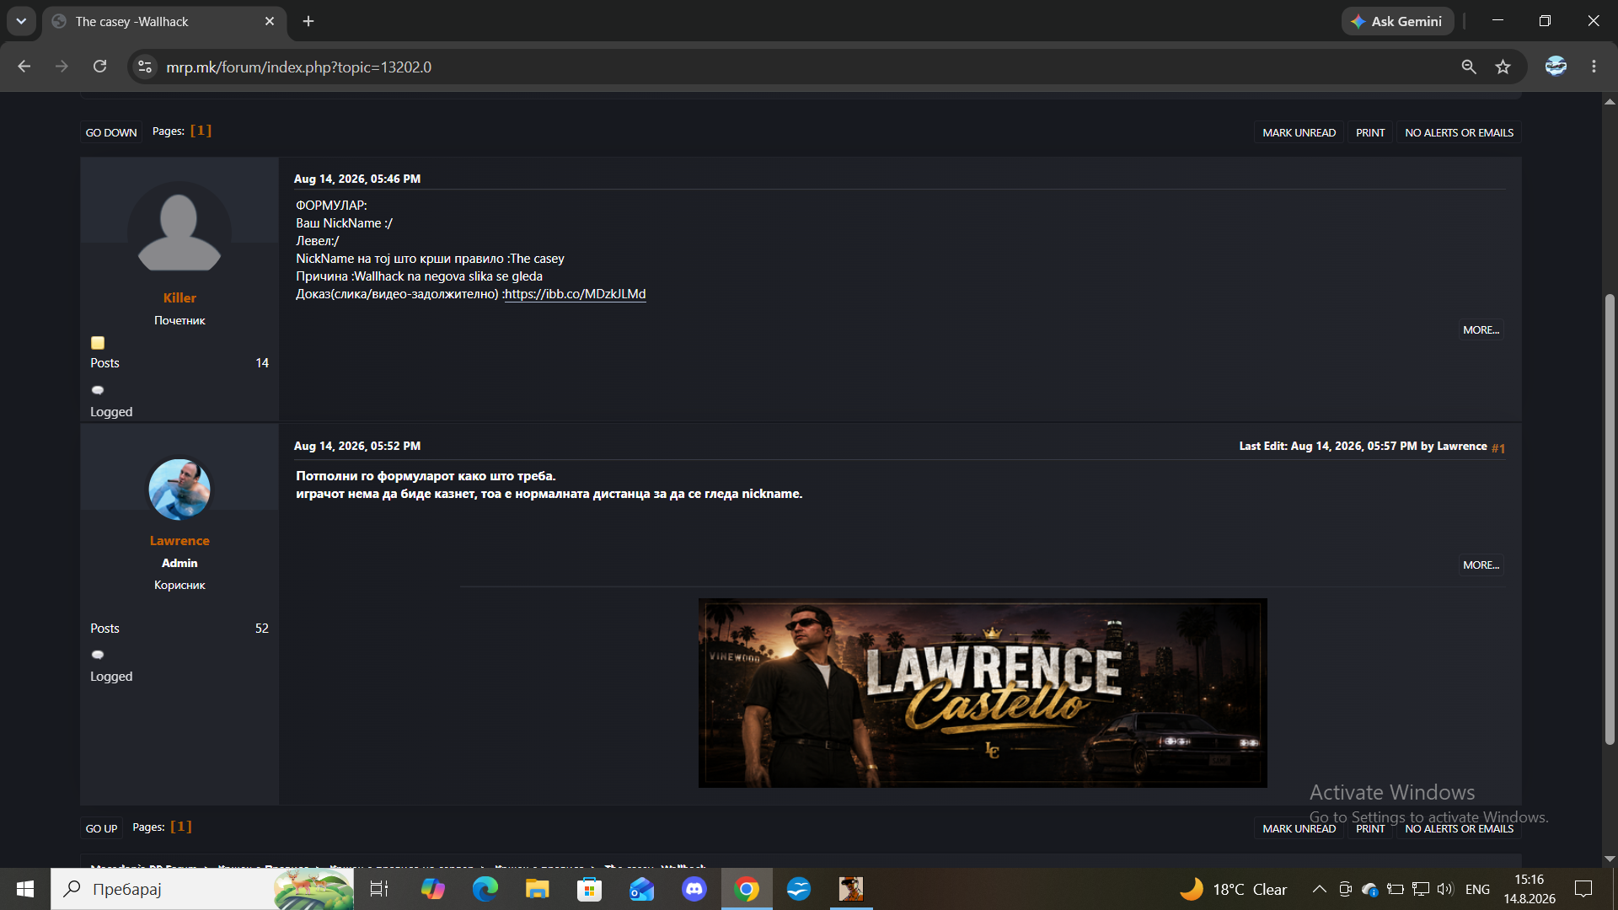The width and height of the screenshot is (1618, 910).
Task: Click top MARK UNREAD button
Action: 1299,132
